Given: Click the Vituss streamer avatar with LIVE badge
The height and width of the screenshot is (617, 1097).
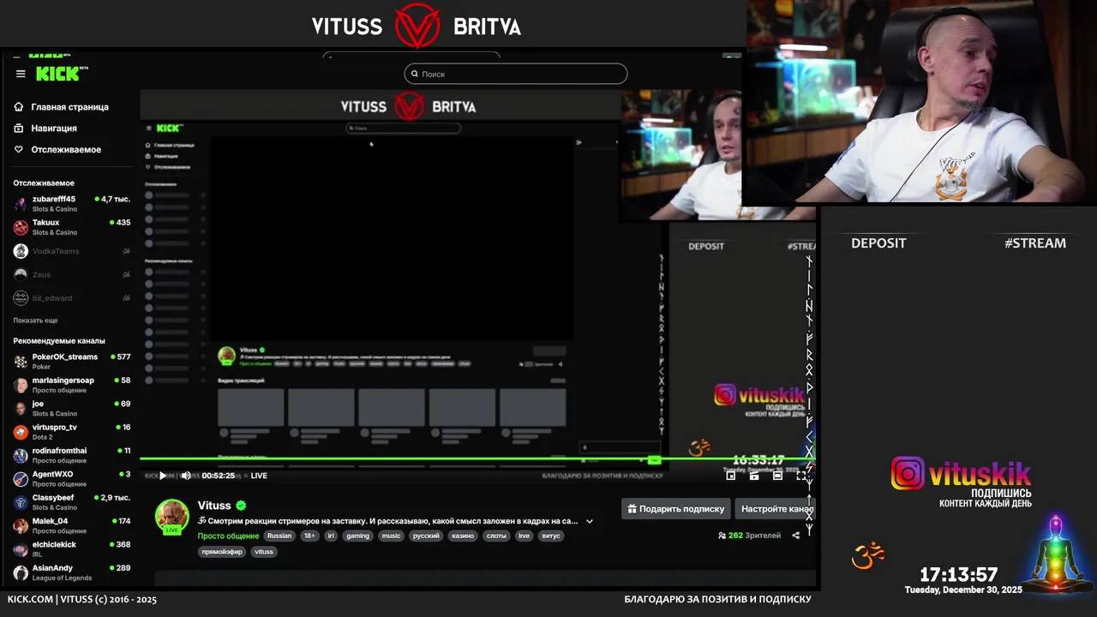Looking at the screenshot, I should click(x=171, y=517).
